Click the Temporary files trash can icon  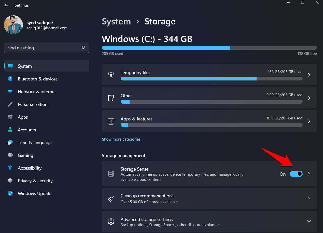coord(111,75)
